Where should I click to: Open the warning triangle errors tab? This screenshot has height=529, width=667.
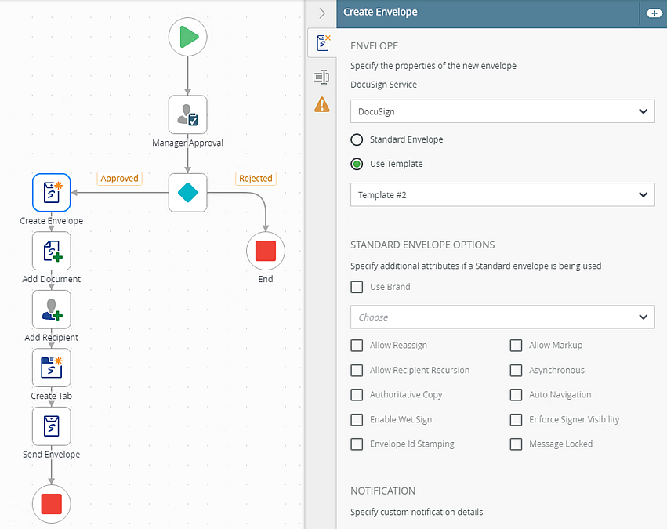click(x=321, y=104)
